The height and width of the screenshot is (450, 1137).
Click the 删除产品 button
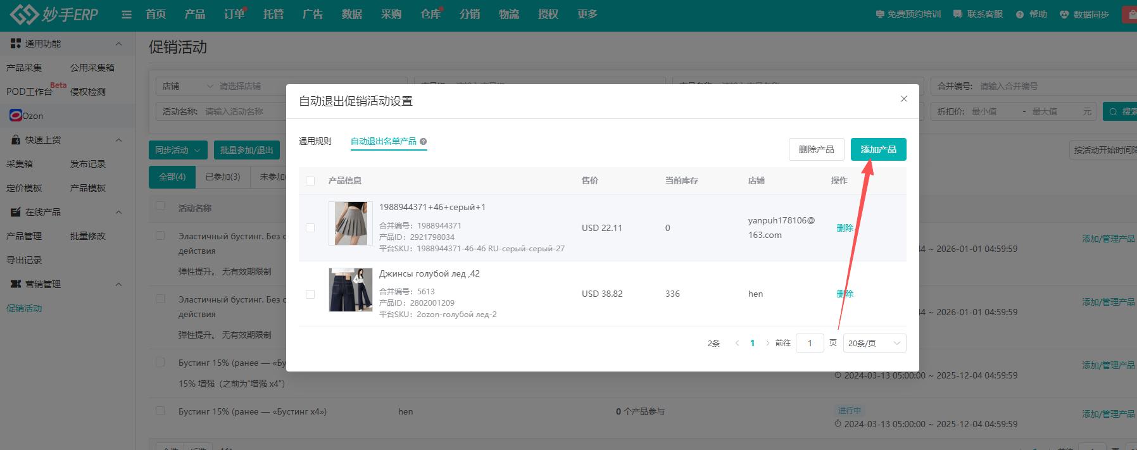(816, 149)
